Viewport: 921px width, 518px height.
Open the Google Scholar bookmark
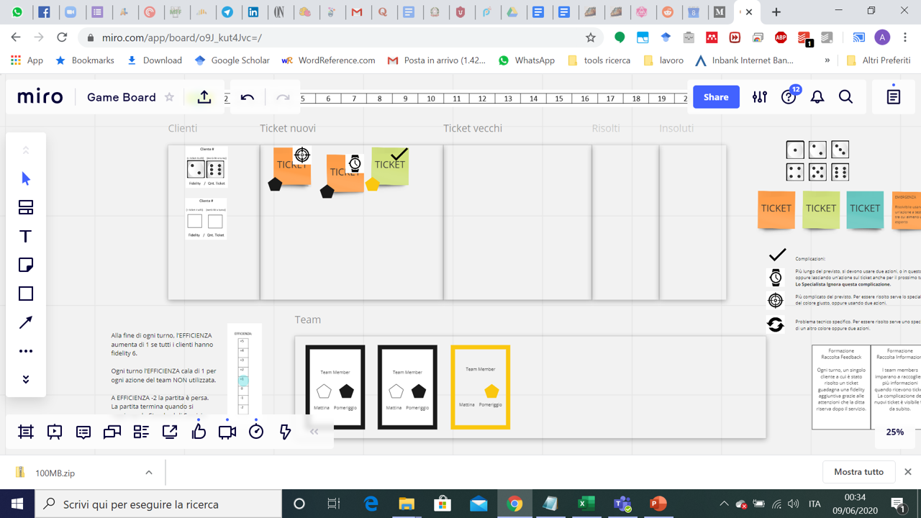tap(232, 60)
